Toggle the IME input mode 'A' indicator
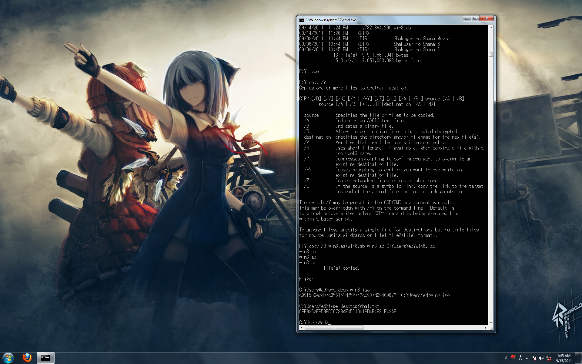Screen dimensions: 582x364 coord(520,358)
